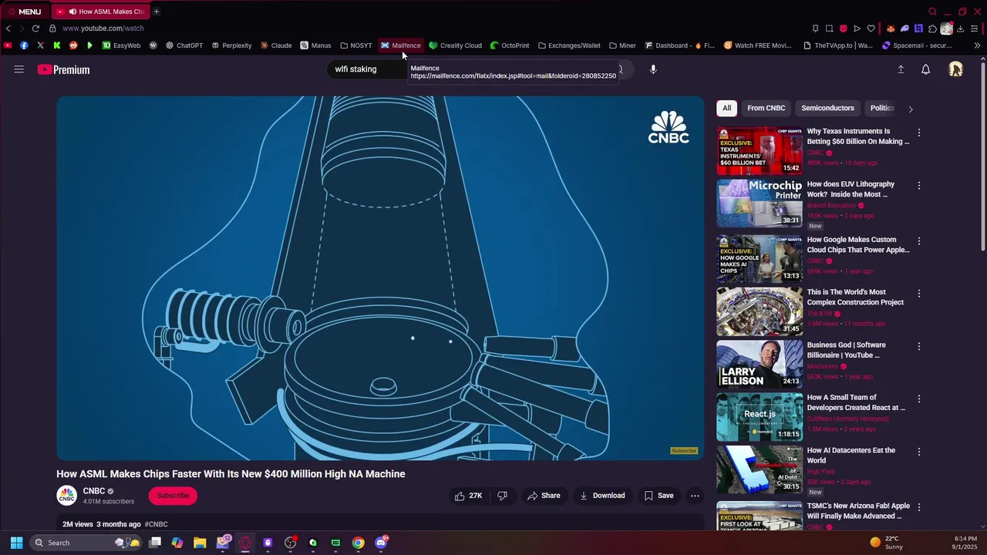
Task: Open File Explorer from taskbar
Action: click(200, 543)
